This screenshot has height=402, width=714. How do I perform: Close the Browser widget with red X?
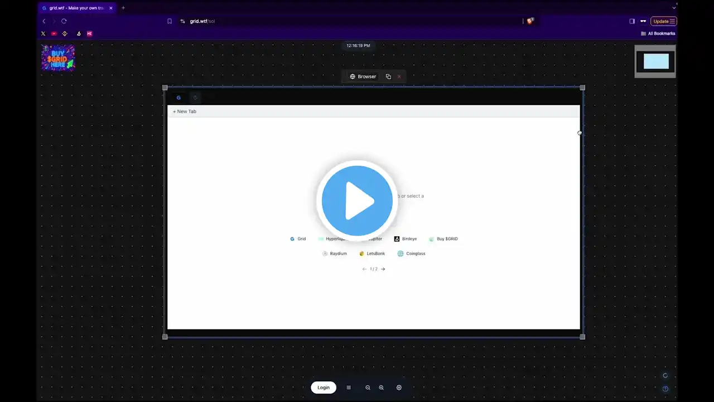point(399,76)
